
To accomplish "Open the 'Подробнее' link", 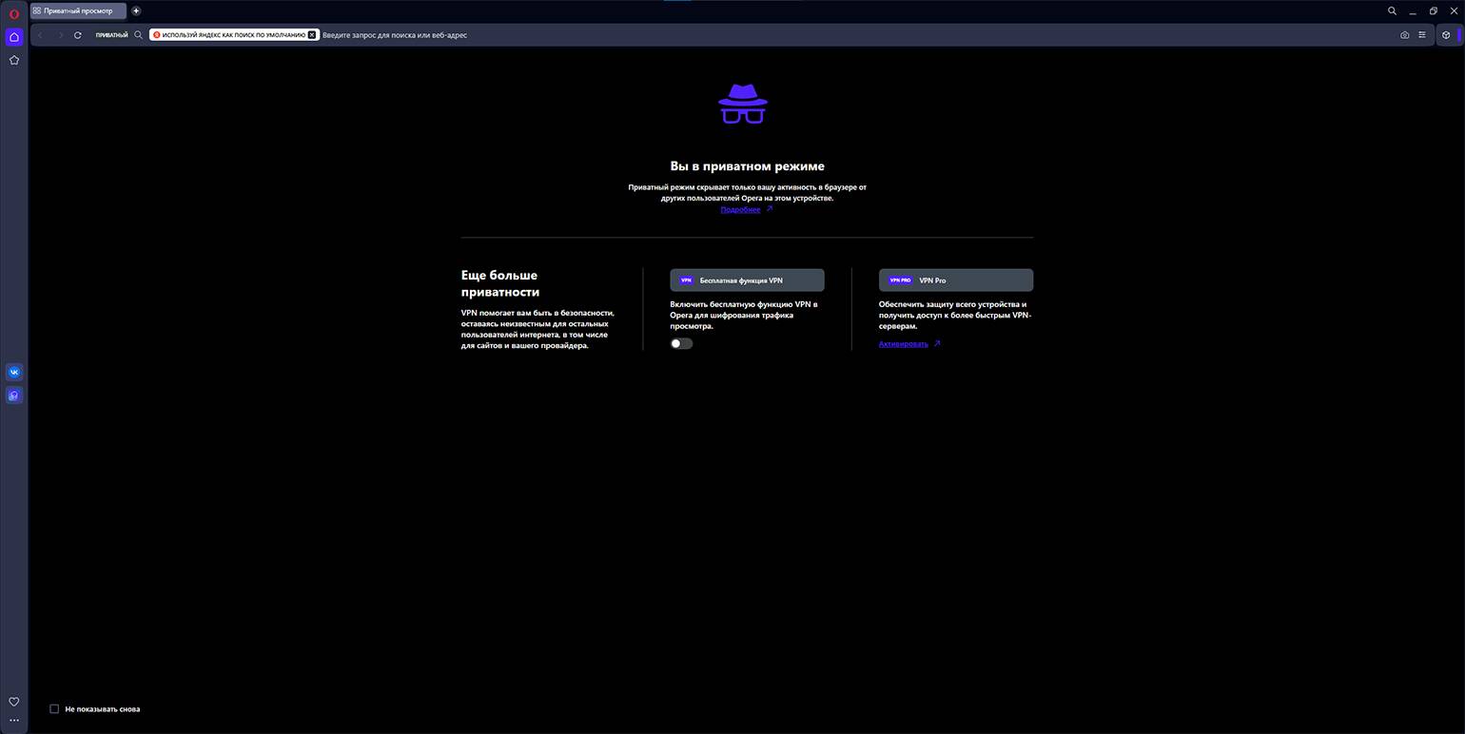I will [x=740, y=209].
